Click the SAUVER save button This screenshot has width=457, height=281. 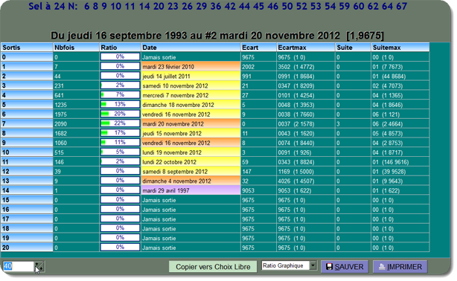tap(345, 267)
